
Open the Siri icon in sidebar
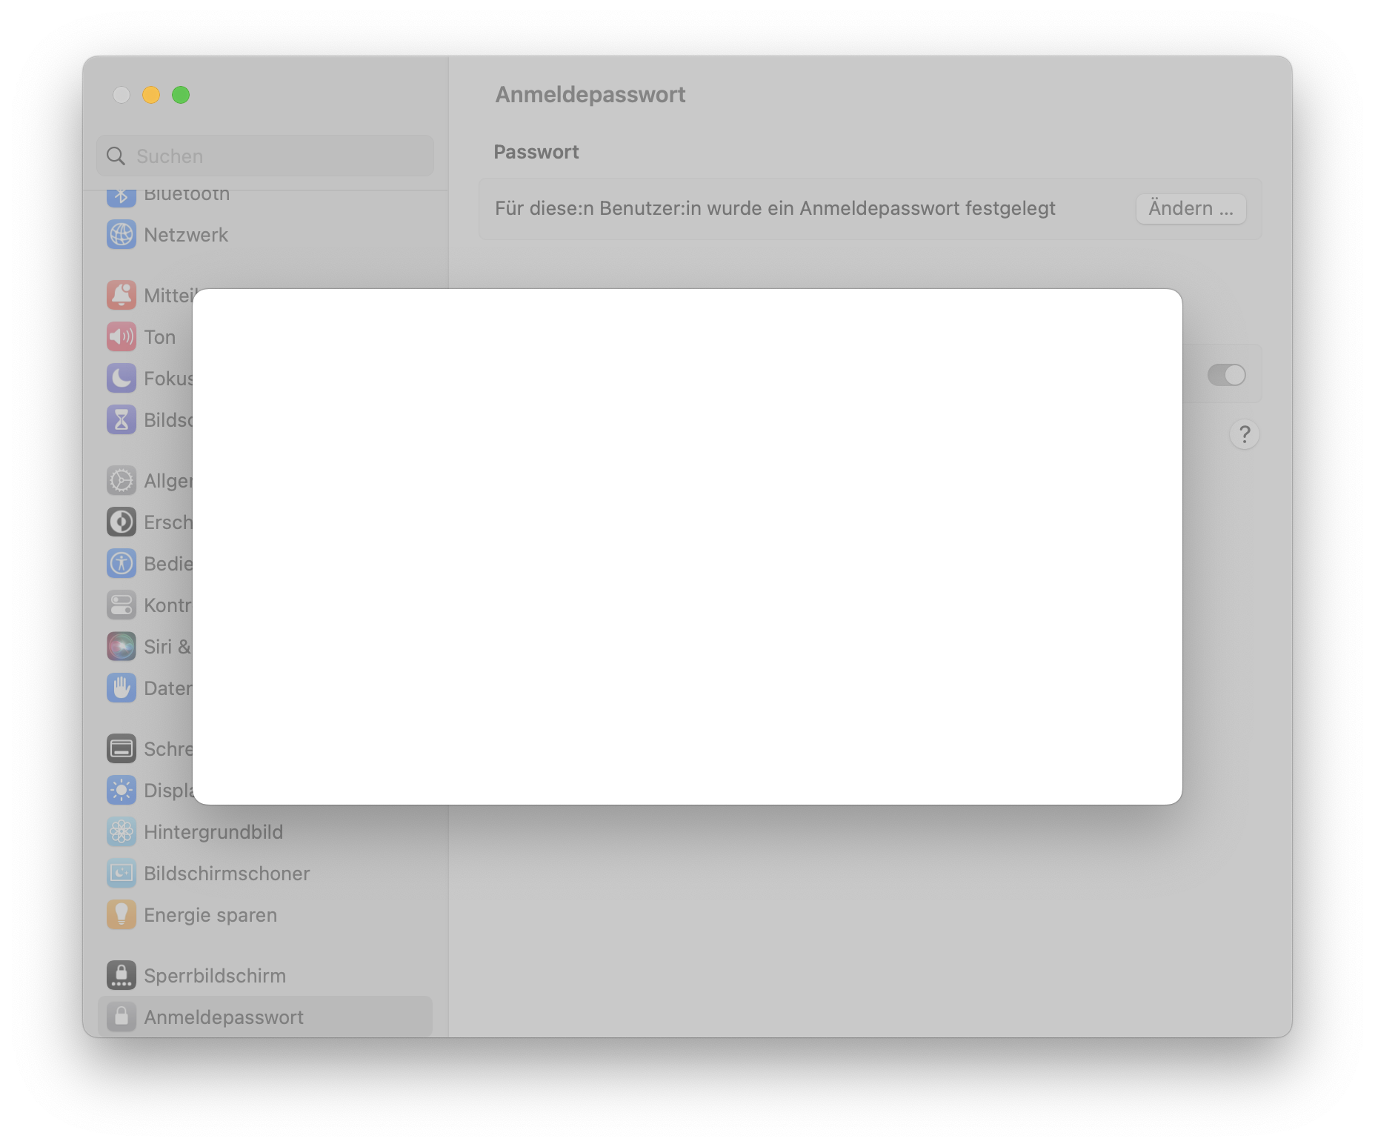(x=121, y=647)
